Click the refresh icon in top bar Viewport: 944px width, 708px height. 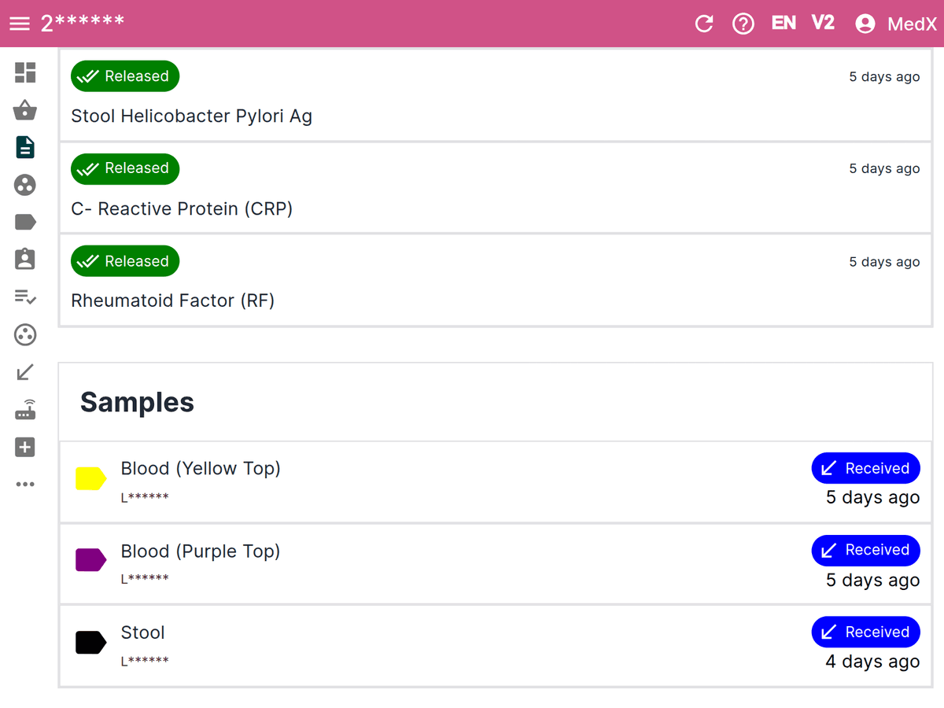(704, 24)
